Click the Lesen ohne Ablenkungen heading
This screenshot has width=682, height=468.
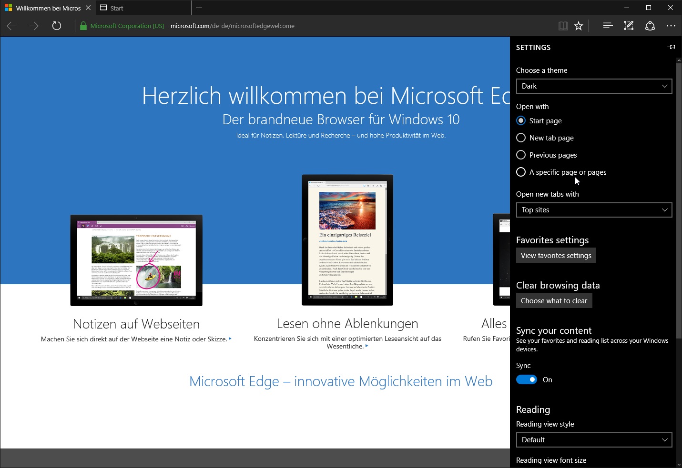click(x=347, y=324)
